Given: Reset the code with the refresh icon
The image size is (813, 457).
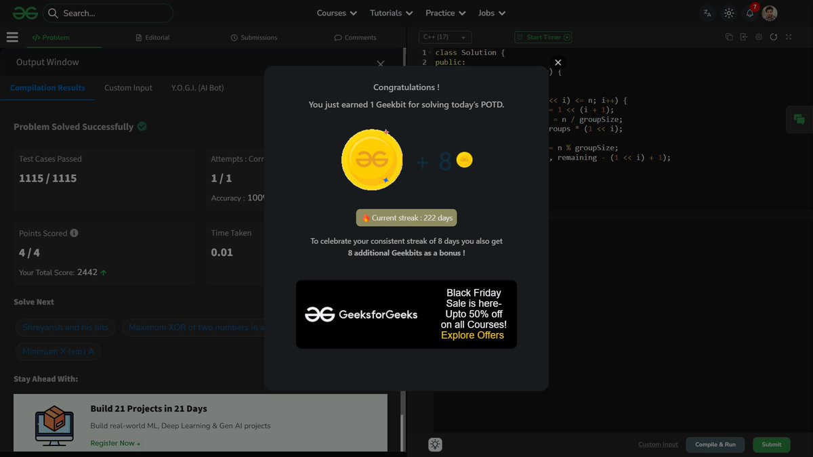Looking at the screenshot, I should click(774, 37).
